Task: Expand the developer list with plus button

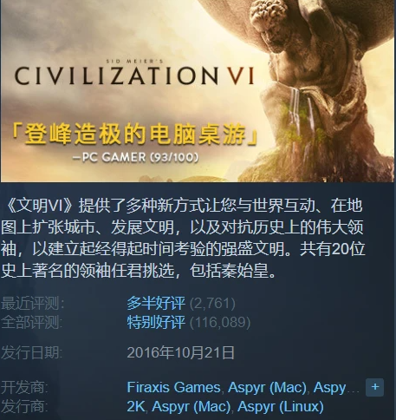Action: (374, 387)
